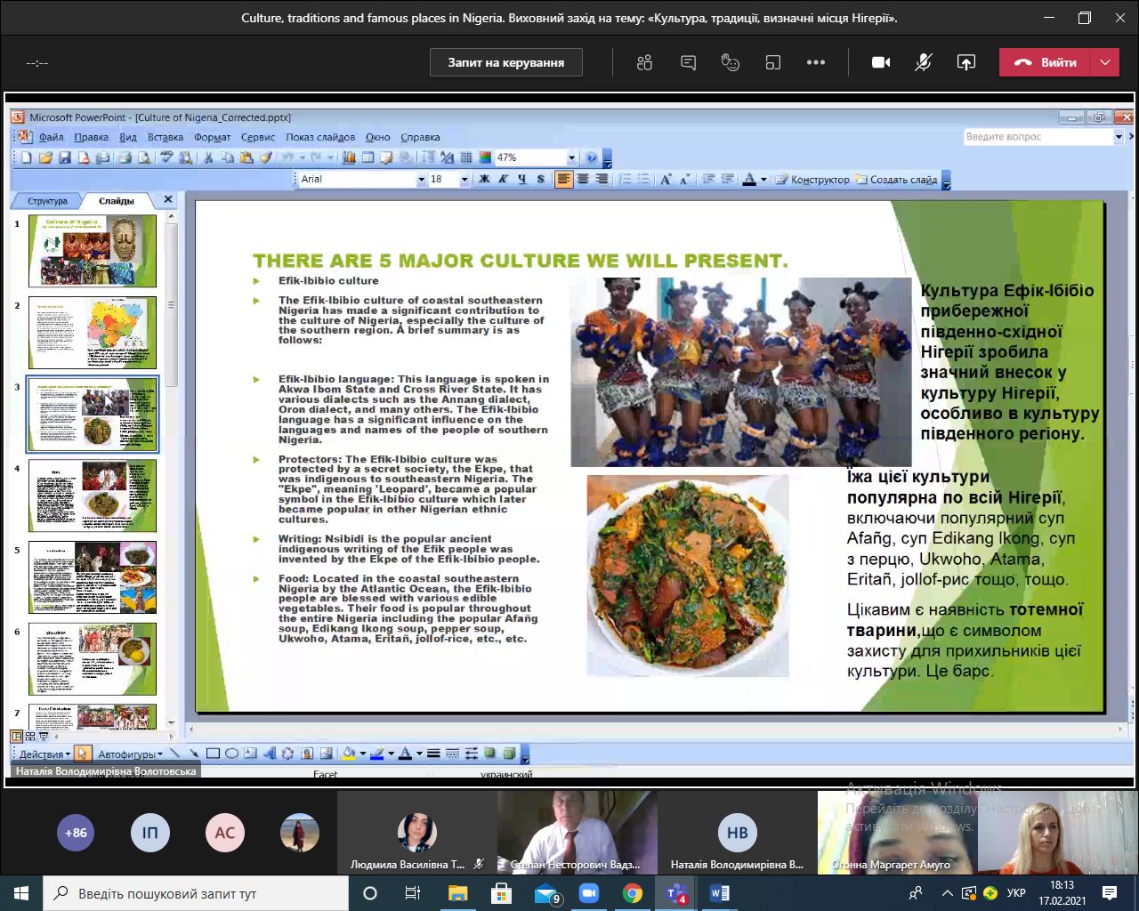Click the share content icon
1139x911 pixels.
pos(965,62)
